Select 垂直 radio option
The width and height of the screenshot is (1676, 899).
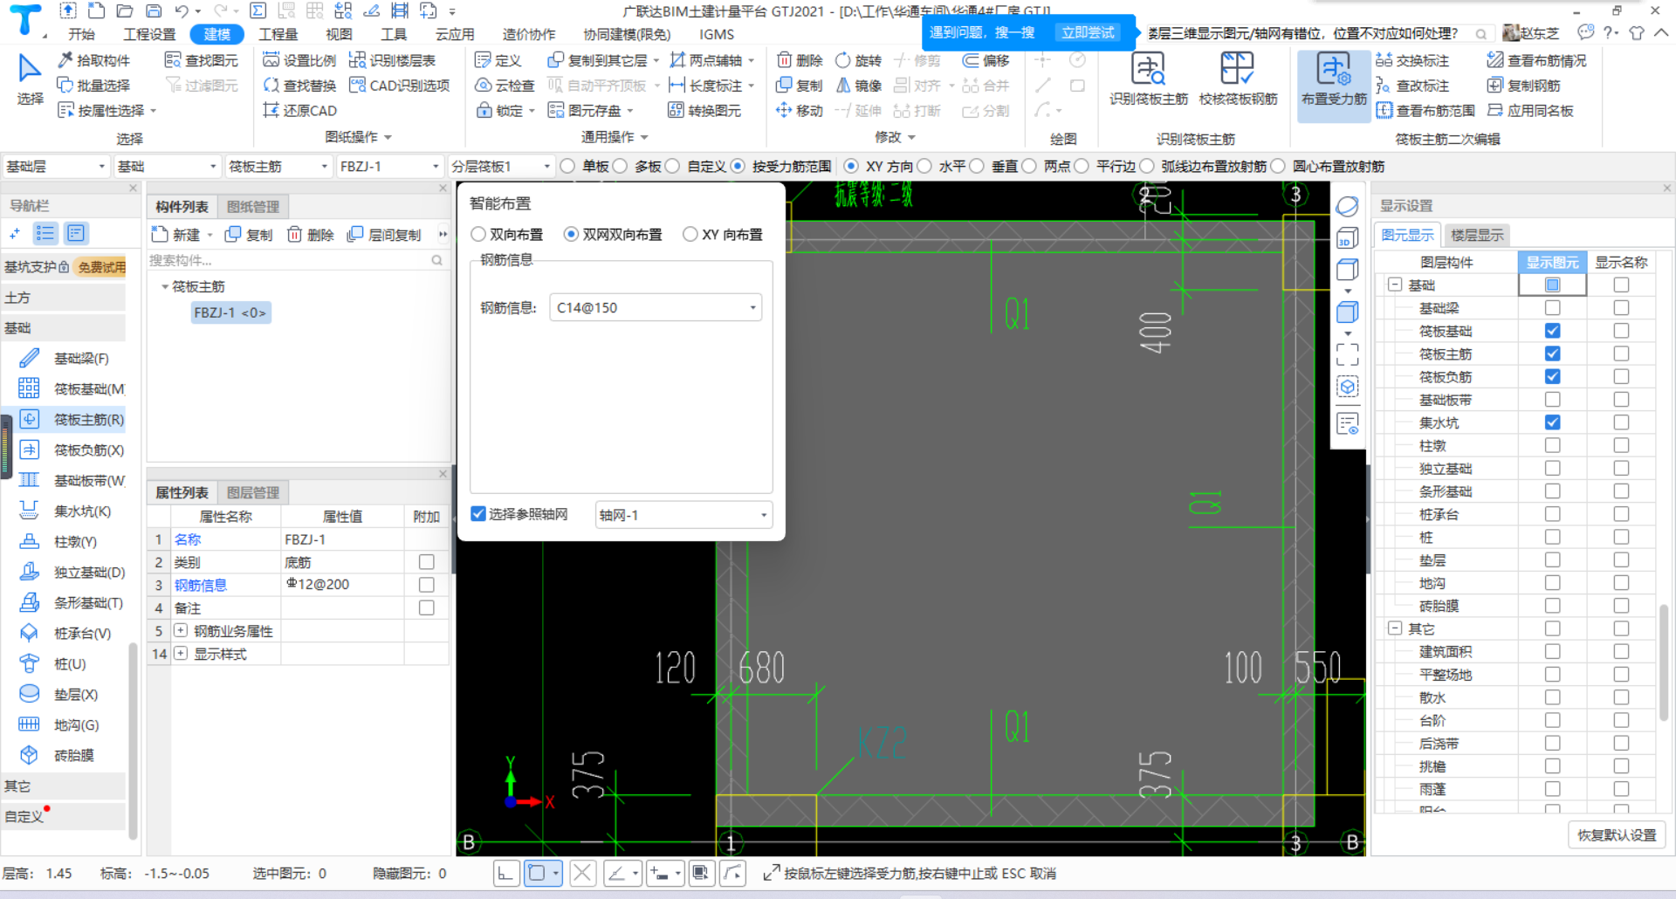977,167
